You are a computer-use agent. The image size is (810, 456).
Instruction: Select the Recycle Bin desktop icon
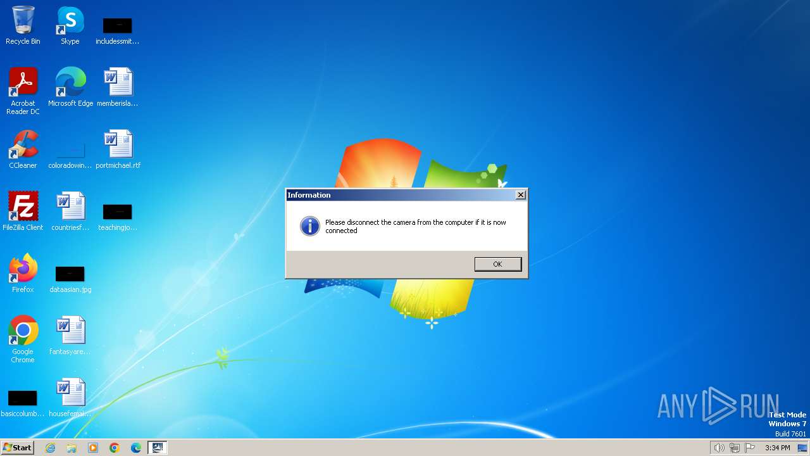(x=23, y=26)
